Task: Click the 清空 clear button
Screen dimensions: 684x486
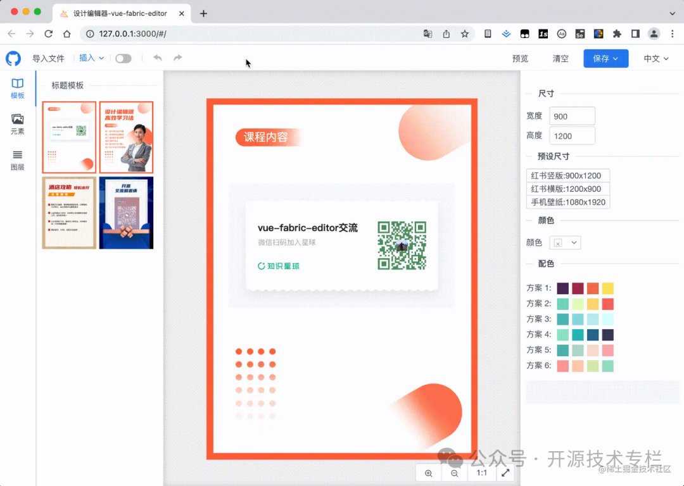Action: (x=560, y=58)
